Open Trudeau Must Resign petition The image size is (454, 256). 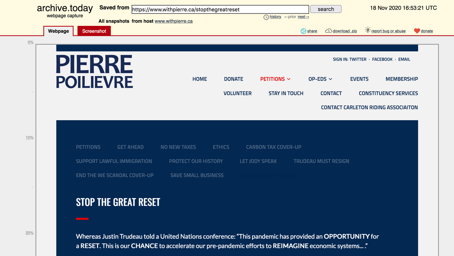(321, 161)
